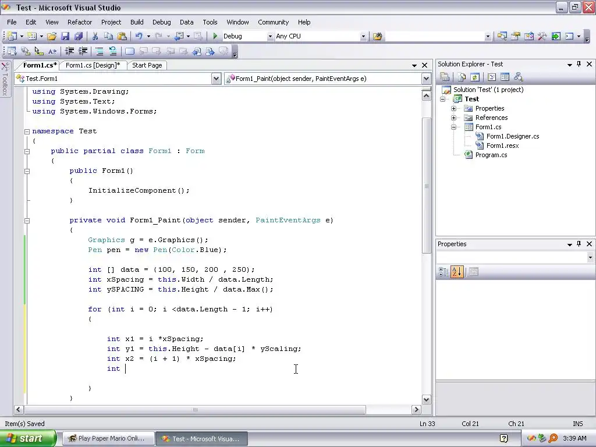Click the Increase Indent icon
596x447 pixels.
(83, 51)
